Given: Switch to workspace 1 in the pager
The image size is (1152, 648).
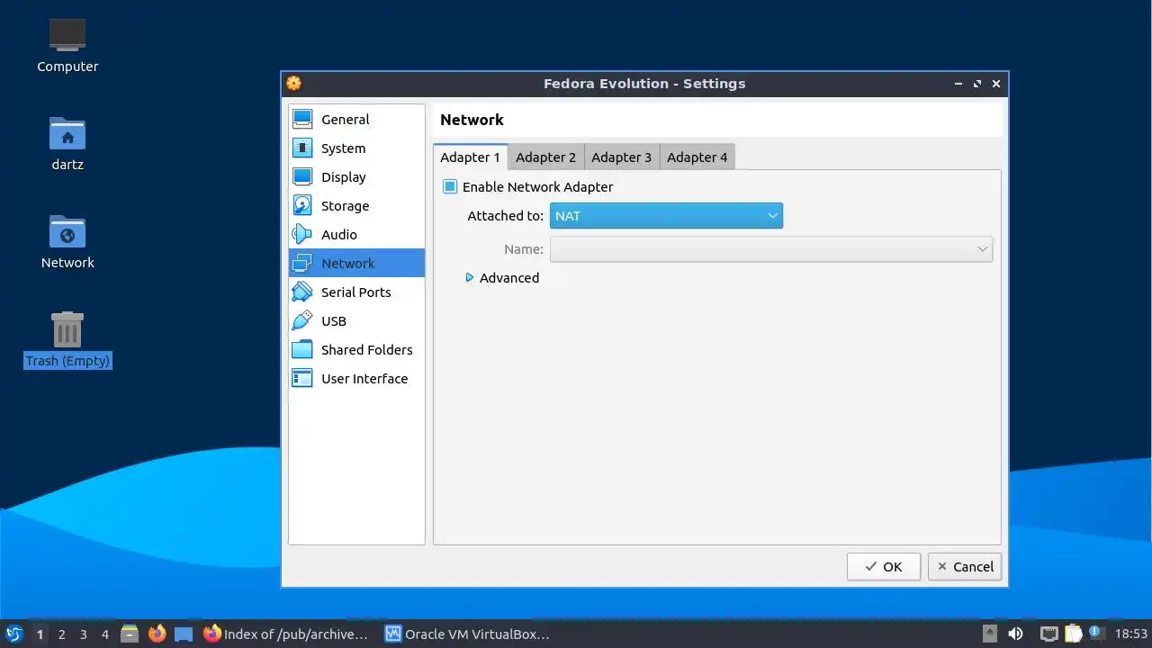Looking at the screenshot, I should click(40, 634).
